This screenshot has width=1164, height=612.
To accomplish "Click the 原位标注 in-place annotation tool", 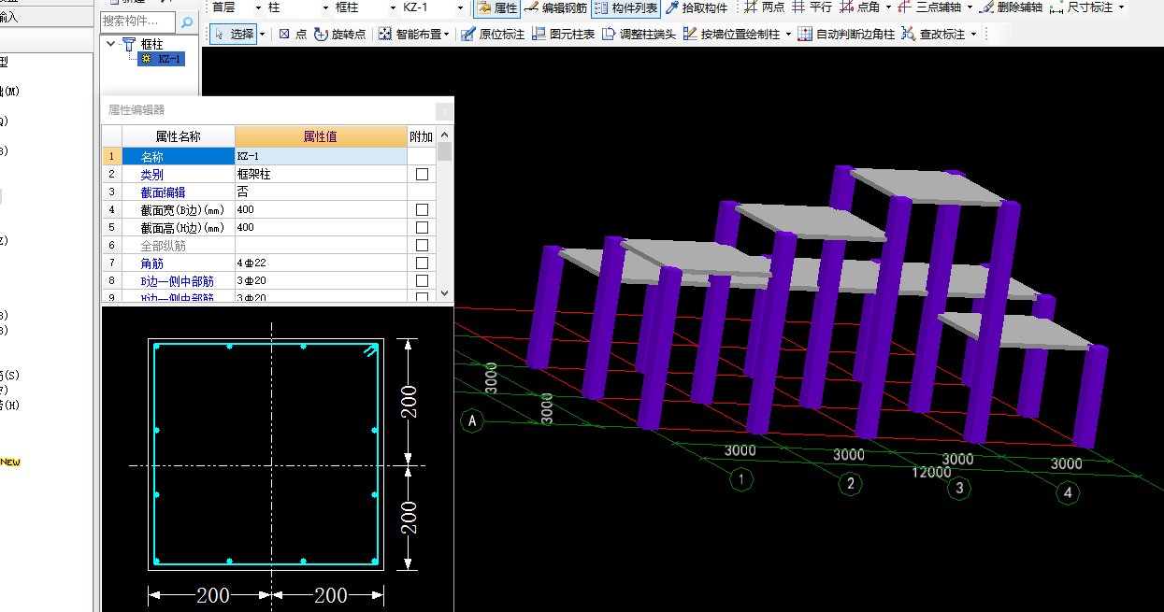I will (x=493, y=34).
